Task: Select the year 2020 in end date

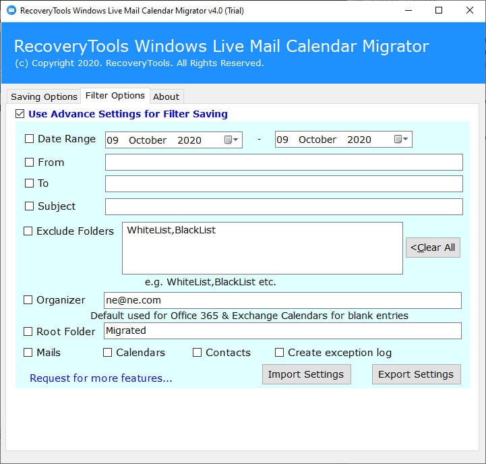Action: [359, 140]
